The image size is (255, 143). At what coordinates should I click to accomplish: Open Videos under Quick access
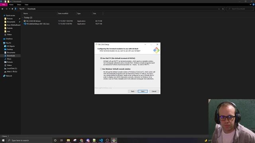[9, 35]
